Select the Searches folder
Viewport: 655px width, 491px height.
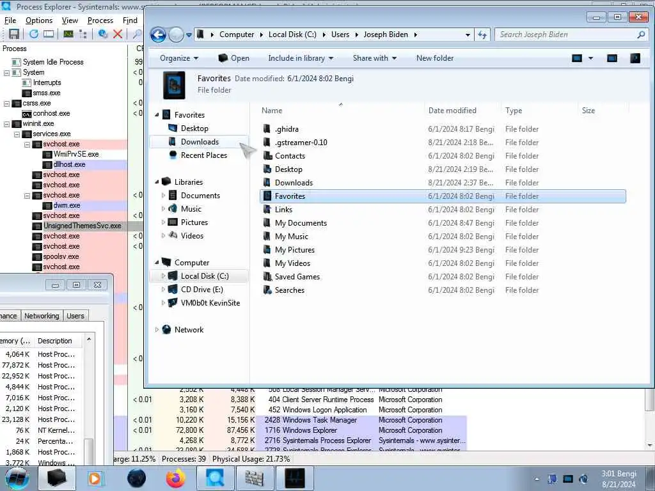(x=290, y=290)
